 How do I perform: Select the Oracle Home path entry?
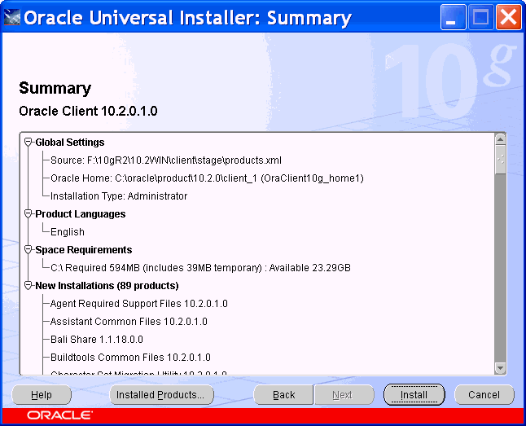207,178
